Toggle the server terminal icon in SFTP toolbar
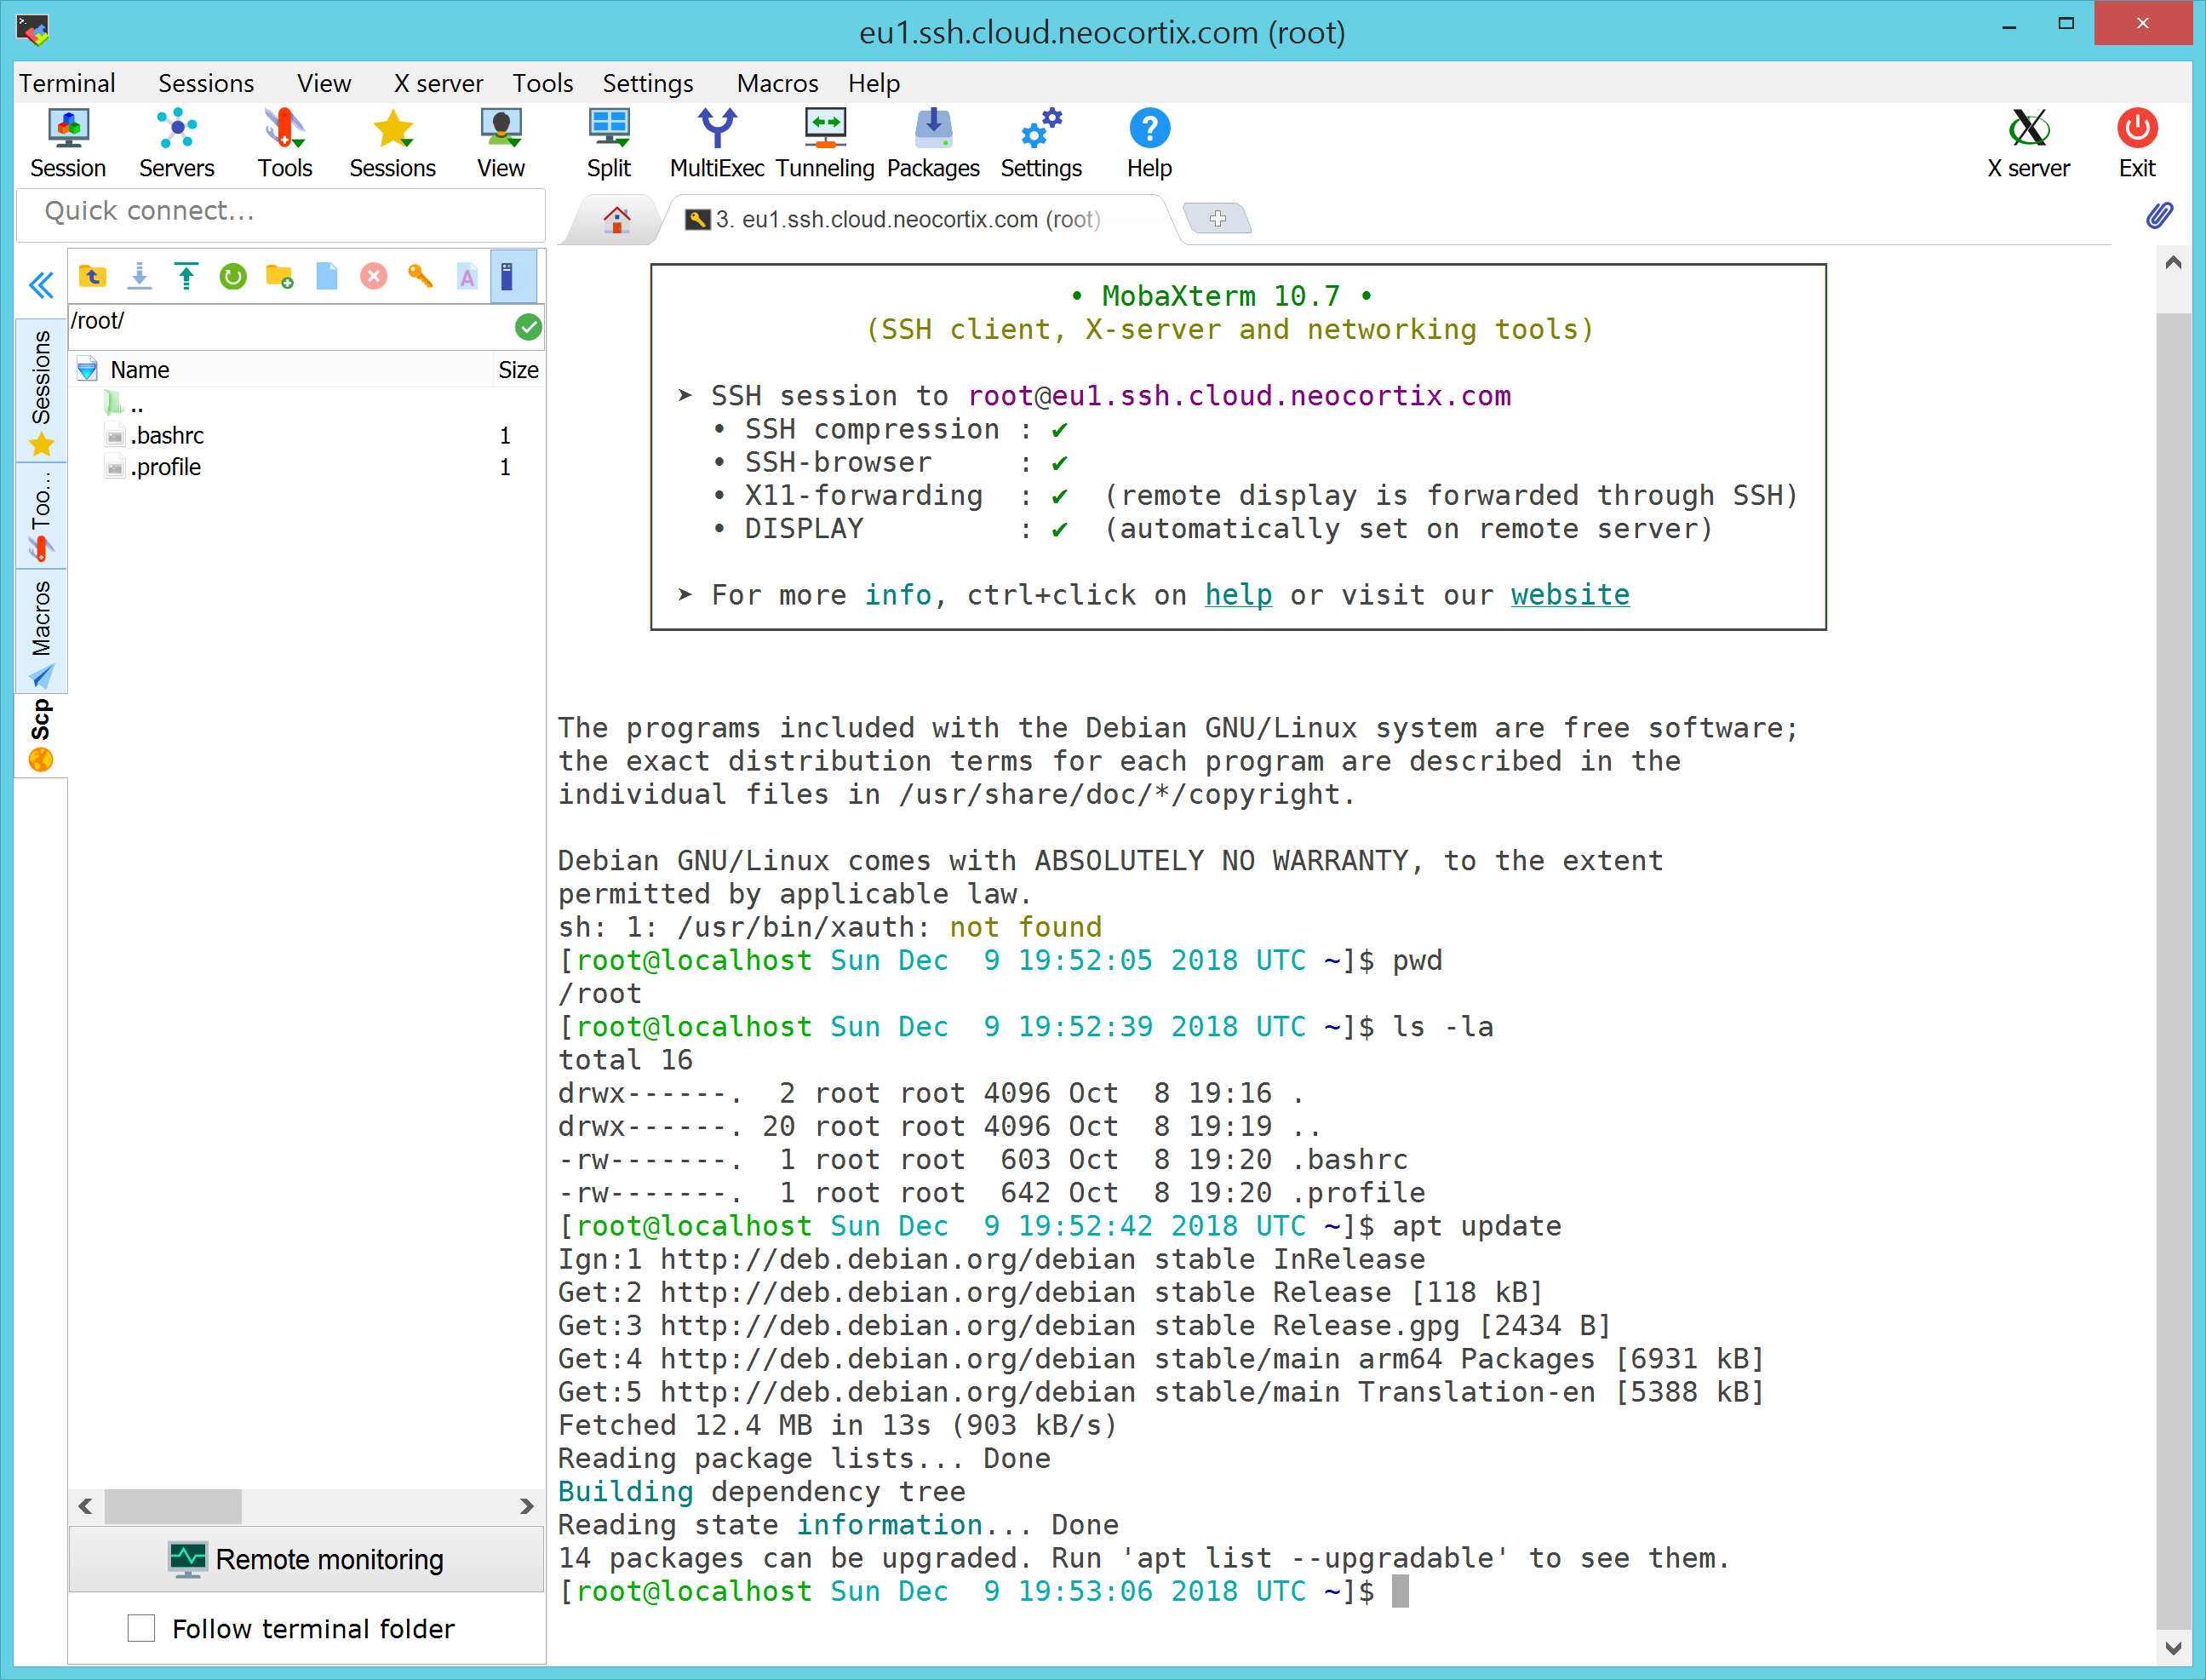Viewport: 2206px width, 1680px height. 513,276
